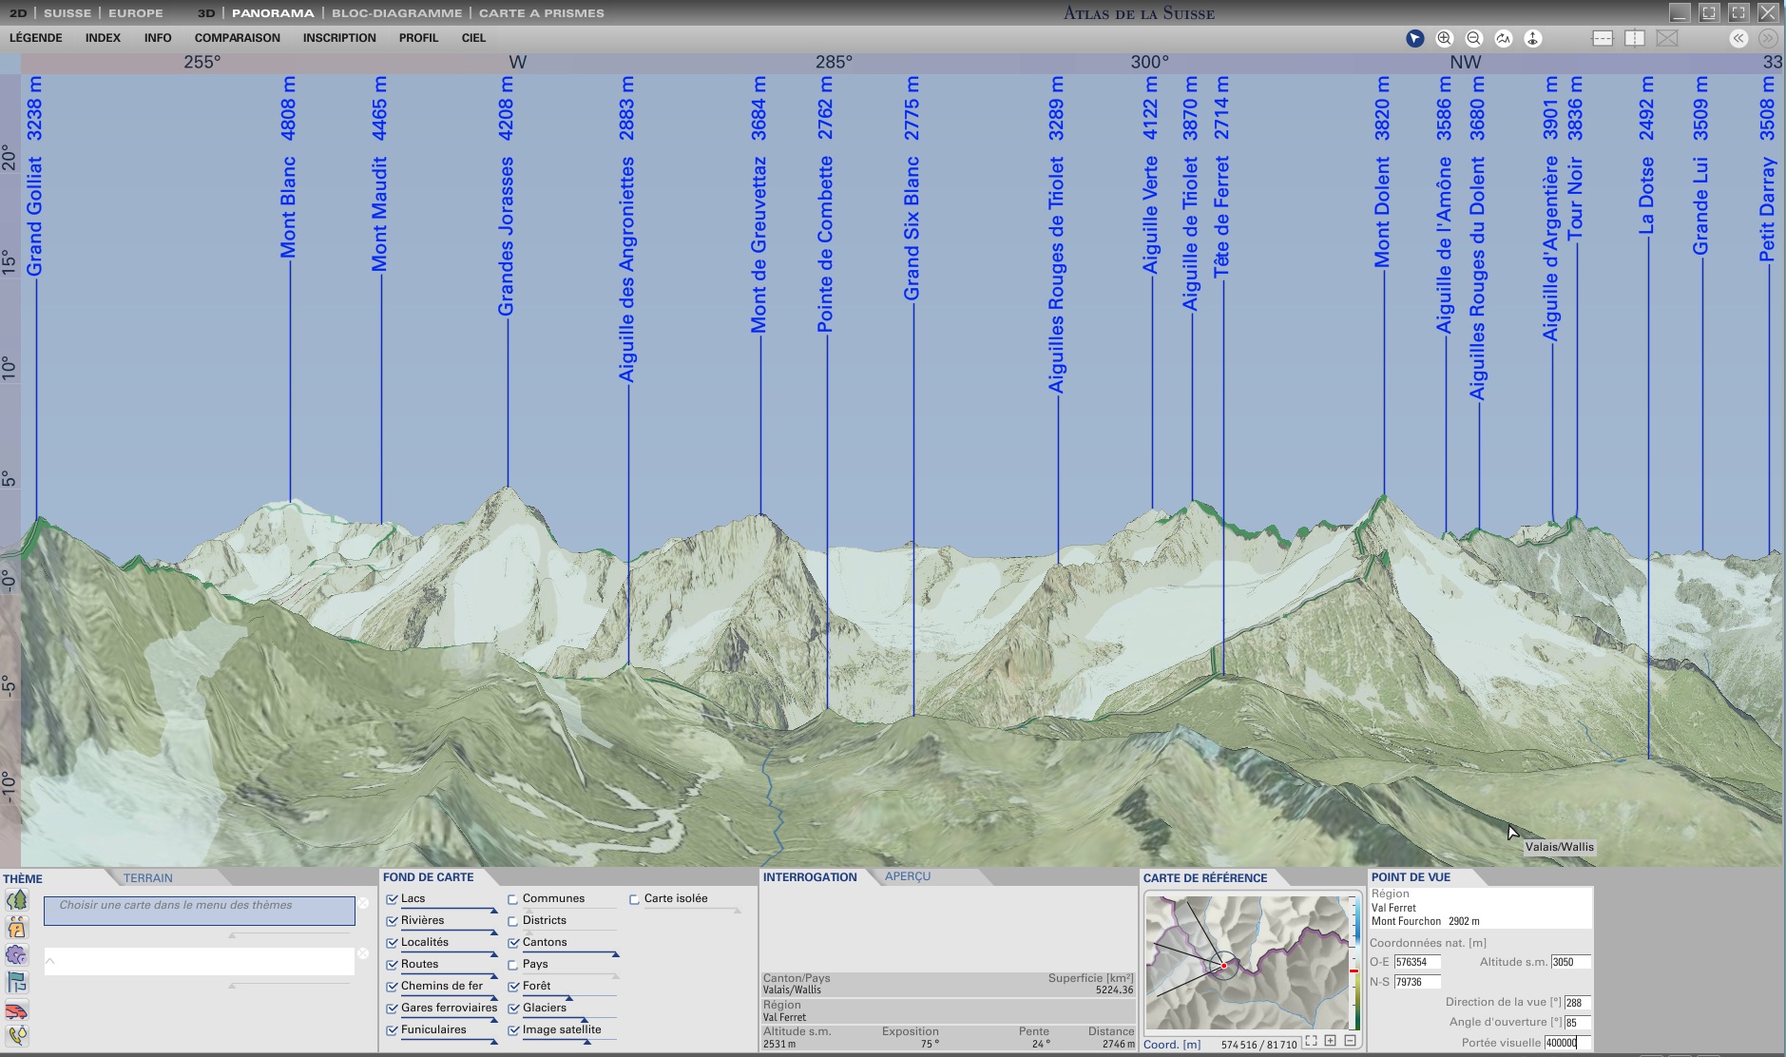Select the arrow pointer tool
This screenshot has height=1057, width=1786.
[x=1414, y=39]
